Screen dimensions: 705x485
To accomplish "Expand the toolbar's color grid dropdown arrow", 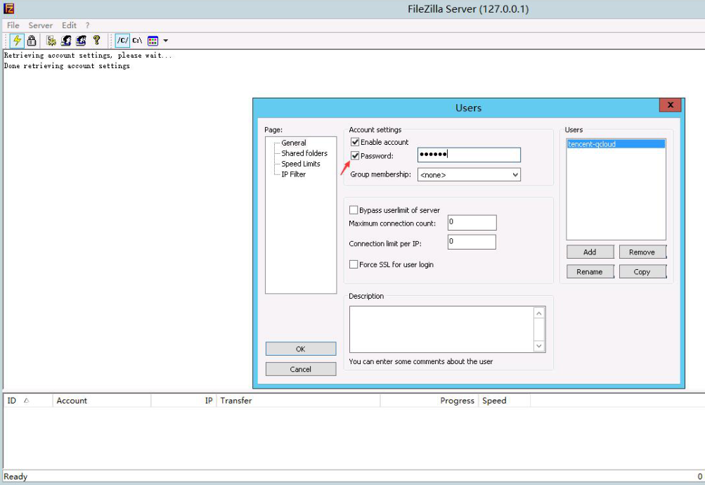I will coord(166,41).
